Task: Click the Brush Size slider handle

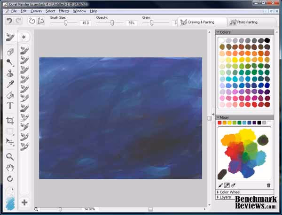Action: tap(66, 23)
